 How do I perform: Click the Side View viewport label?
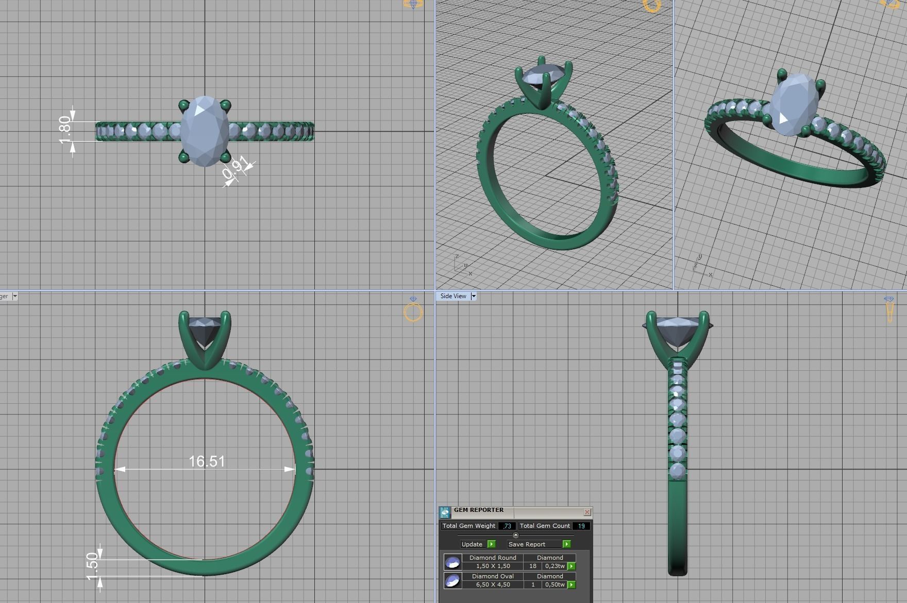[452, 296]
